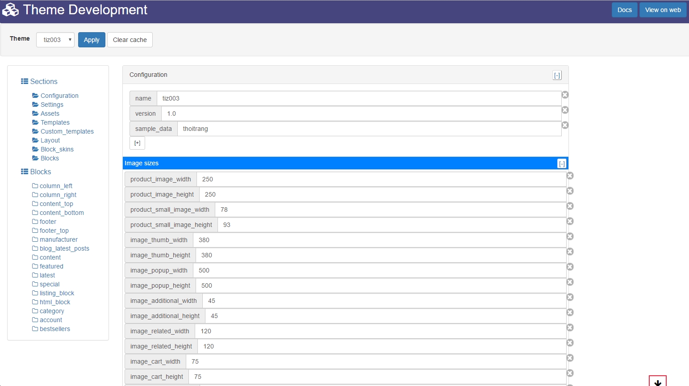The image size is (689, 386).
Task: Collapse the Configuration panel with [-]
Action: [557, 75]
